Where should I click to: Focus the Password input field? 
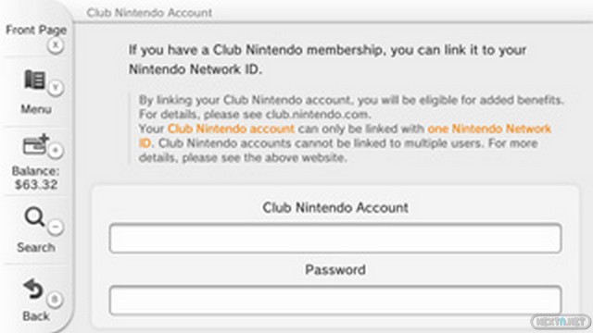[335, 301]
